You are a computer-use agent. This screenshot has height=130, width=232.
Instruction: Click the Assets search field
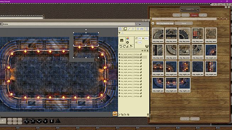[184, 19]
